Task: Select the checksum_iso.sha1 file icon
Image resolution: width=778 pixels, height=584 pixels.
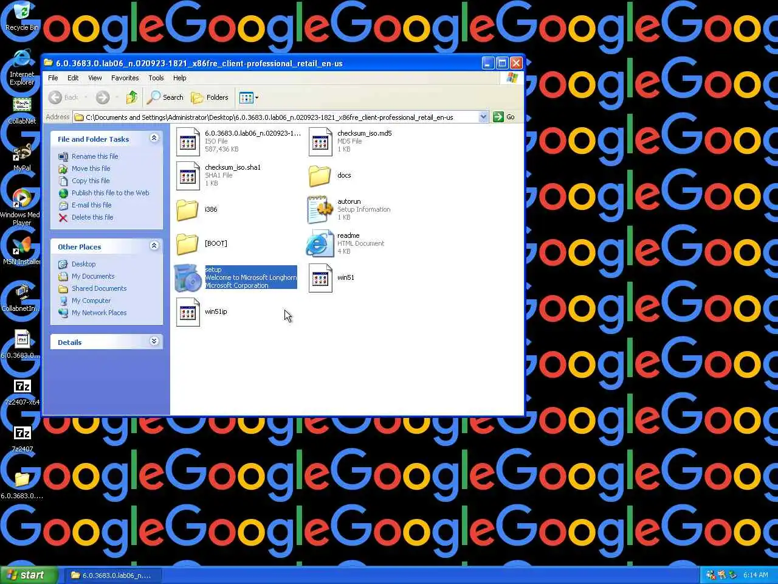Action: (x=188, y=176)
